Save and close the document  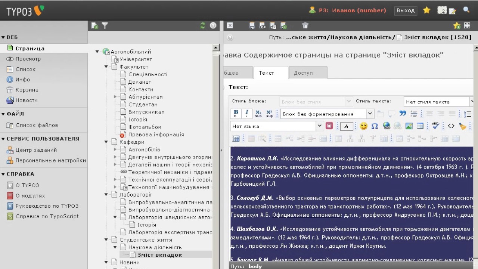273,25
